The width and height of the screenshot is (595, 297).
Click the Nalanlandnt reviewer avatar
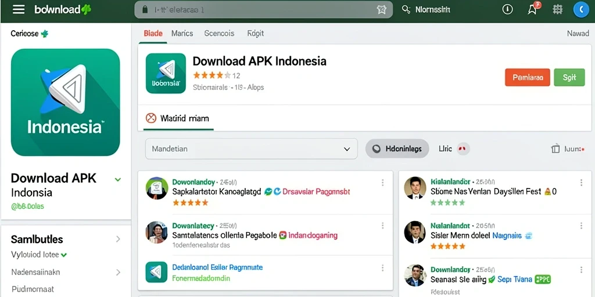pyautogui.click(x=415, y=232)
